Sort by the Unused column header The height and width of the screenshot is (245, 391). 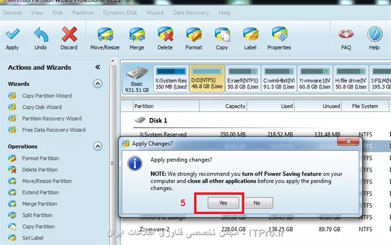(x=318, y=106)
